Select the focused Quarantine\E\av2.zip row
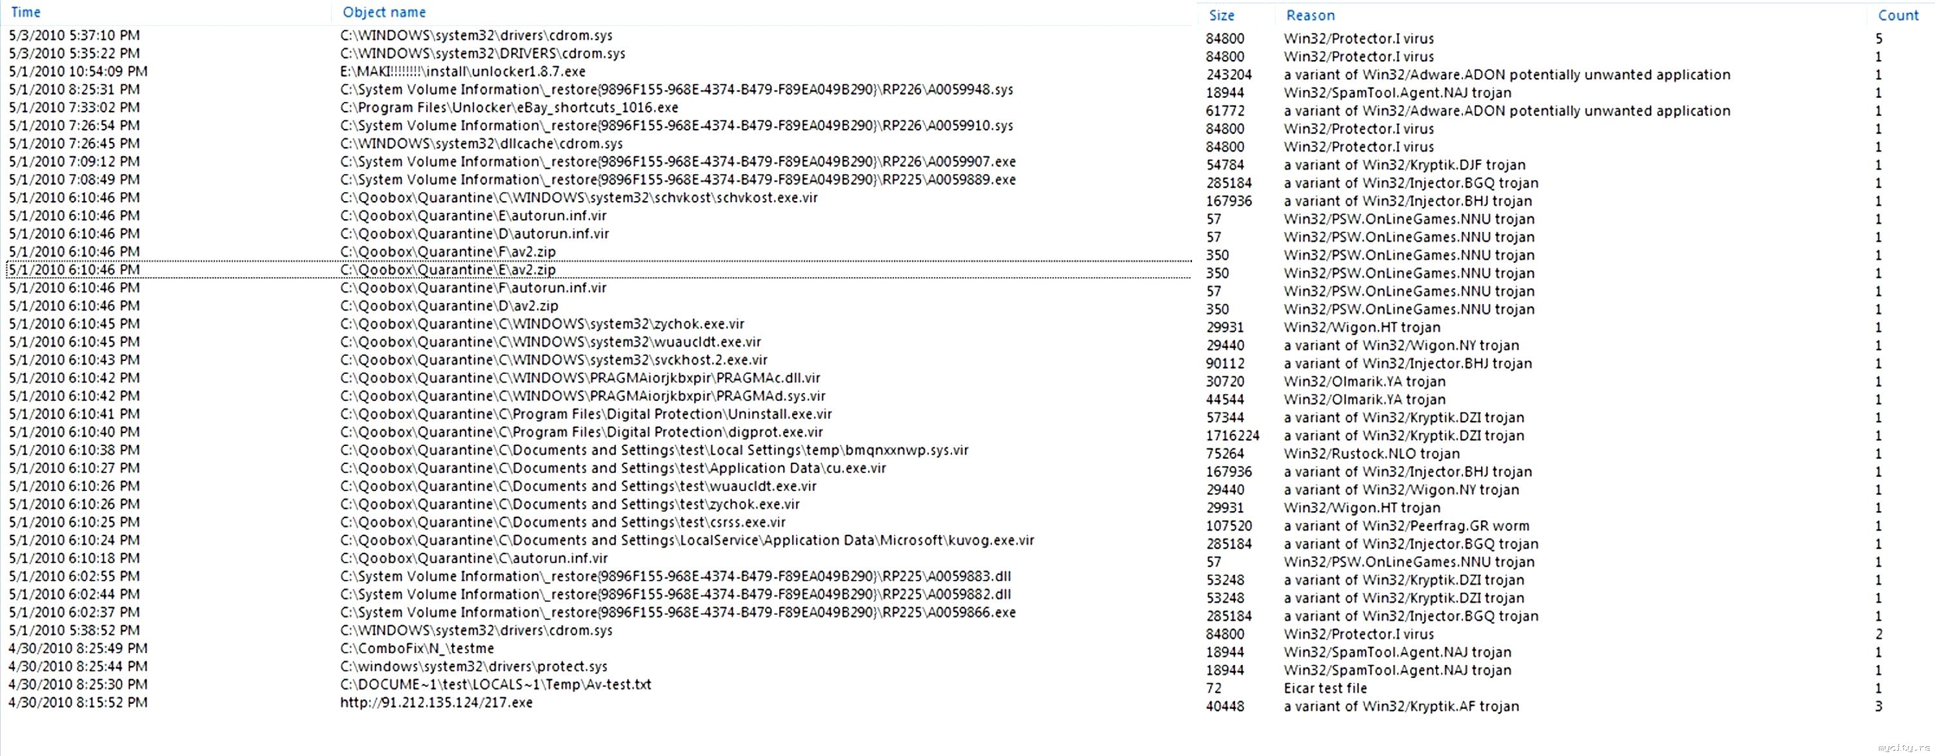The image size is (1935, 756). pos(599,269)
